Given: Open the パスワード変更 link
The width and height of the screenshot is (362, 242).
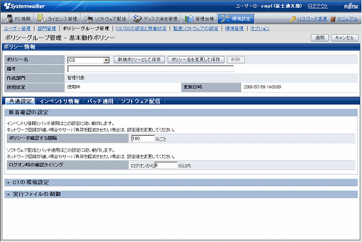Looking at the screenshot, I should point(312,19).
